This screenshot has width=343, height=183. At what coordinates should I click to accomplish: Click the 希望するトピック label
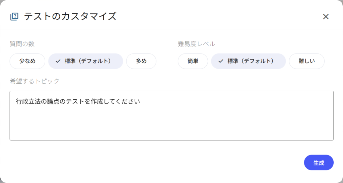[x=35, y=81]
